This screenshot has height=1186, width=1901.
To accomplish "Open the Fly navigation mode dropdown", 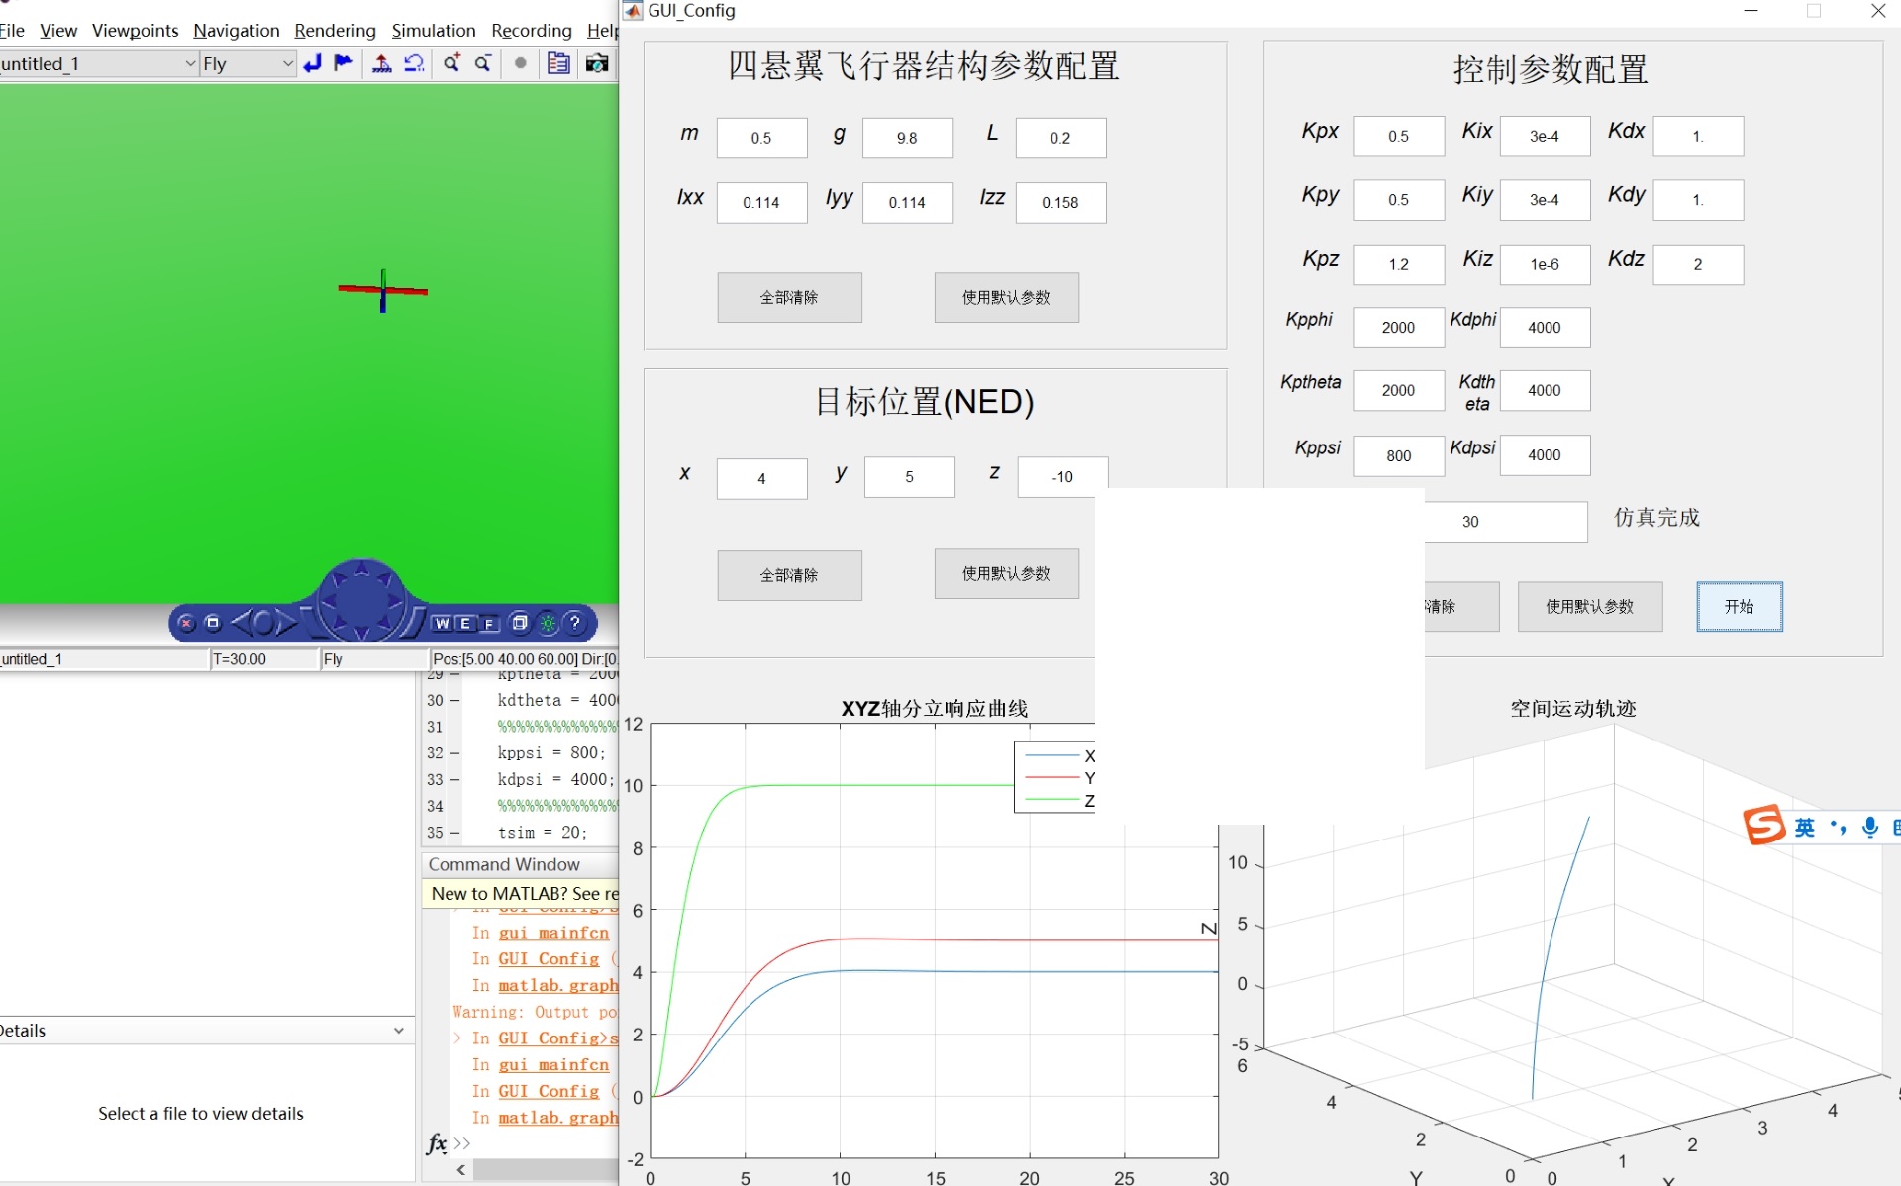I will click(287, 63).
